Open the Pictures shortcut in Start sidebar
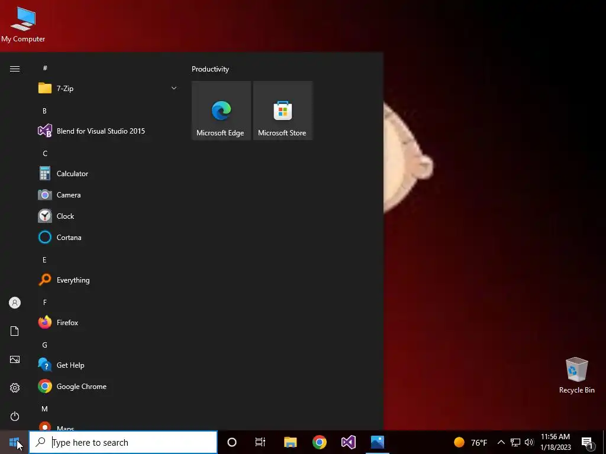Viewport: 606px width, 454px height. [15, 359]
